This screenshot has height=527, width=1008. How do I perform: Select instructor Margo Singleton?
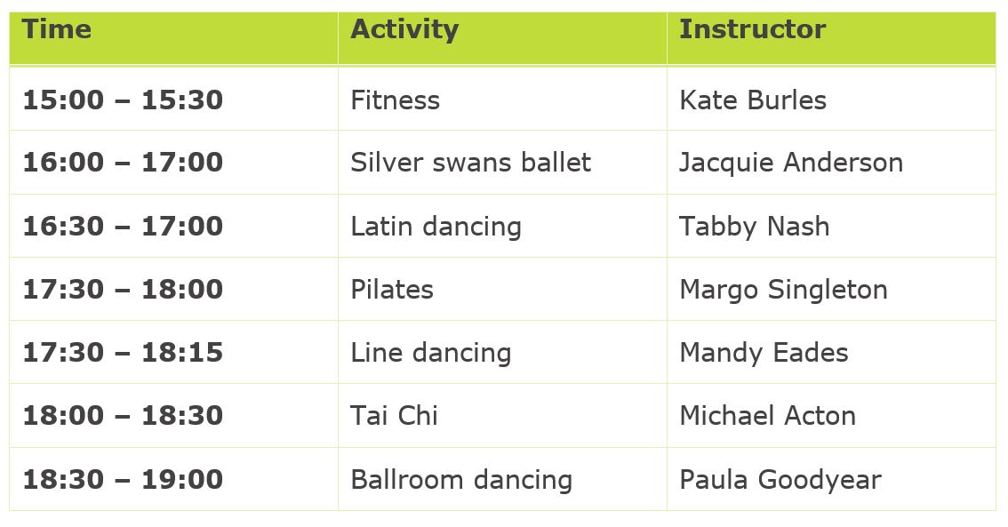783,290
